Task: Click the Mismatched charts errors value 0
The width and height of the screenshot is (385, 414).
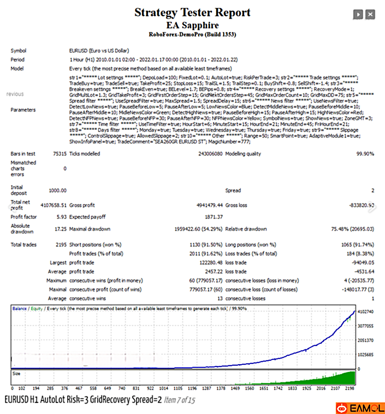Action: tap(65, 168)
